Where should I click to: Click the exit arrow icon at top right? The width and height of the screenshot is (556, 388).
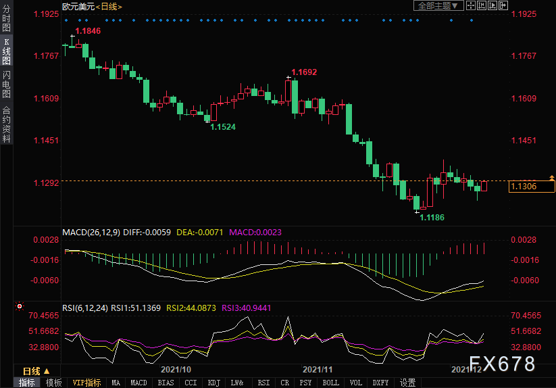(502, 5)
